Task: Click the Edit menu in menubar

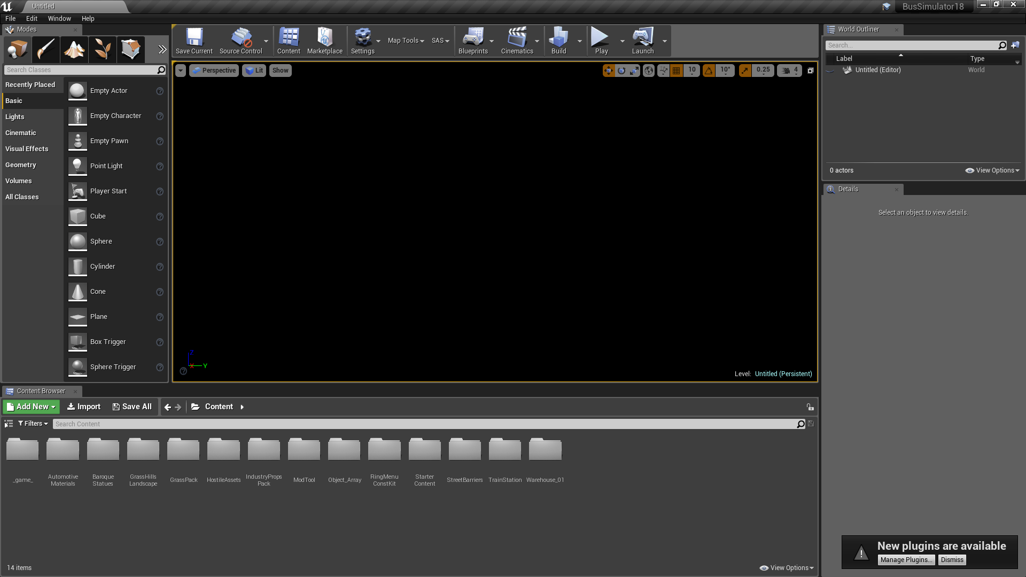Action: (x=33, y=18)
